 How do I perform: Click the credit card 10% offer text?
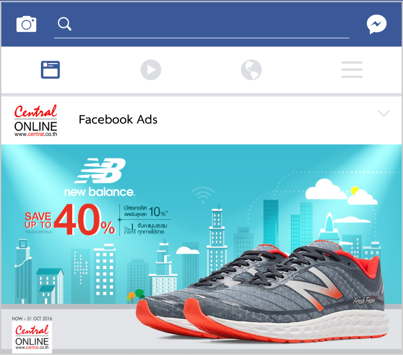coord(146,211)
